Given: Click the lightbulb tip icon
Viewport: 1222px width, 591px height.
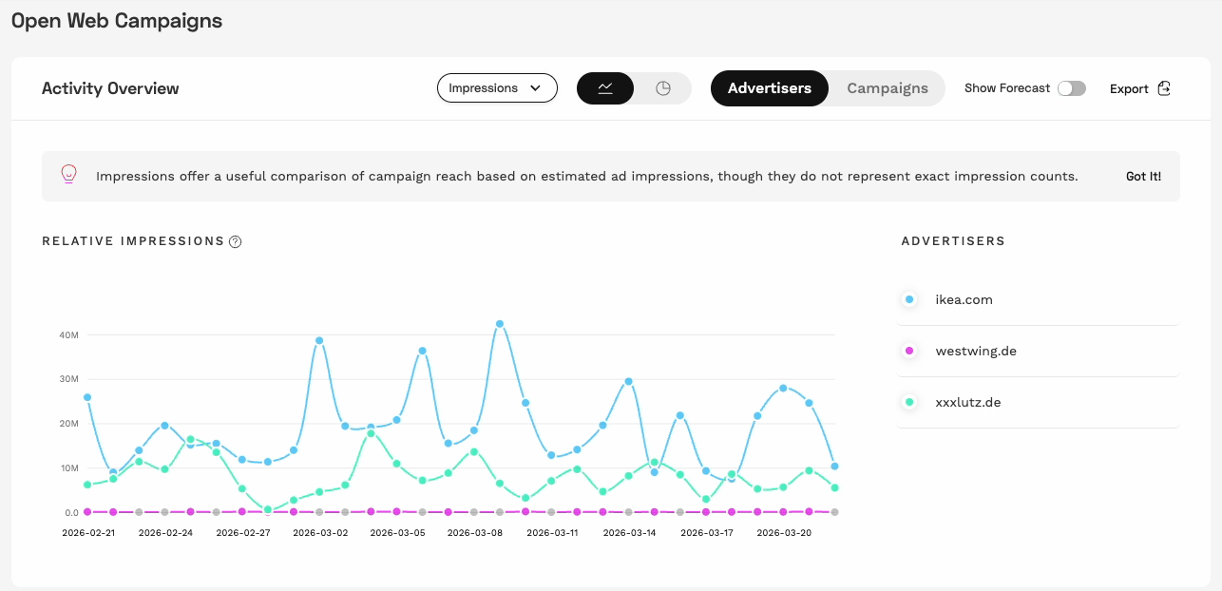Looking at the screenshot, I should pos(68,175).
